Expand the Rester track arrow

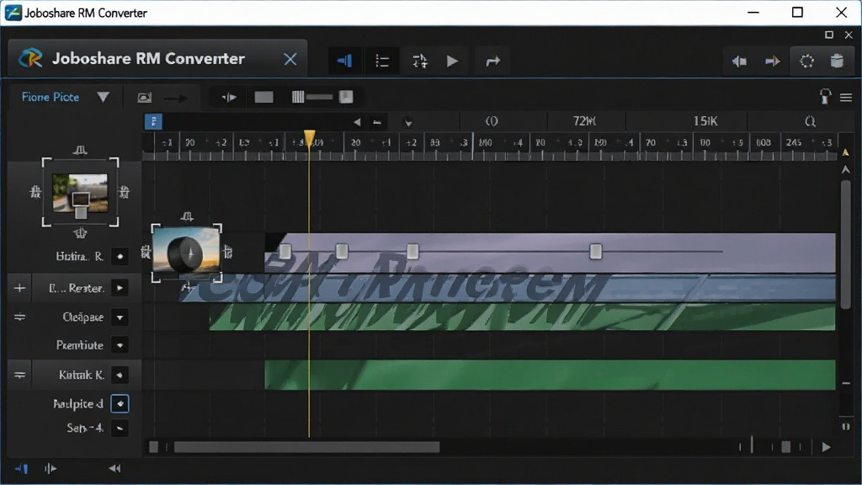[120, 288]
